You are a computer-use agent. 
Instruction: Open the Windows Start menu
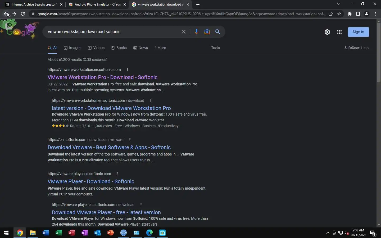(x=6, y=233)
